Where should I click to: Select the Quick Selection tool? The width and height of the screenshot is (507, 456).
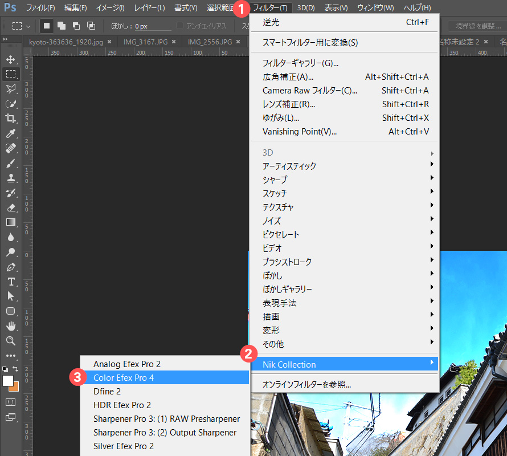click(11, 104)
